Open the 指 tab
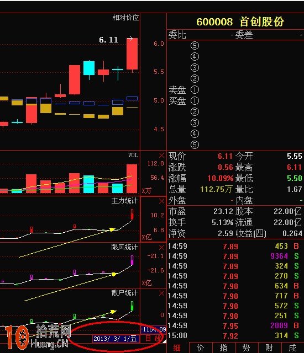Viewport: 304px width, 353px height. click(x=224, y=348)
